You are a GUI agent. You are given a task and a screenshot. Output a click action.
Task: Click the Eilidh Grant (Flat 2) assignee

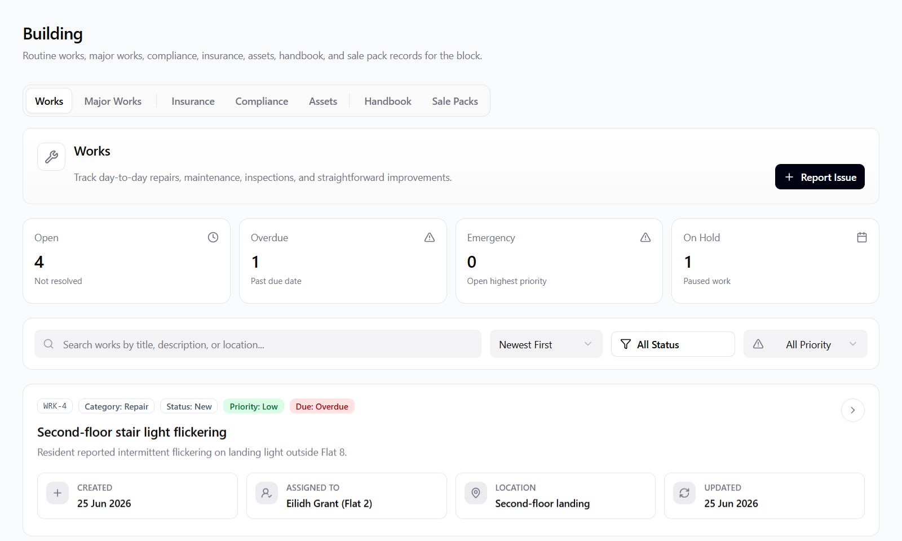pos(329,504)
